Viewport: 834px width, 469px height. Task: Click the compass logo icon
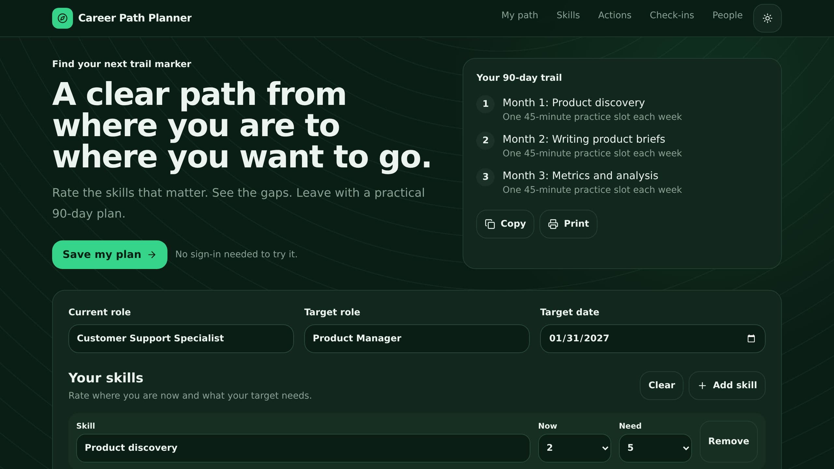click(x=63, y=18)
